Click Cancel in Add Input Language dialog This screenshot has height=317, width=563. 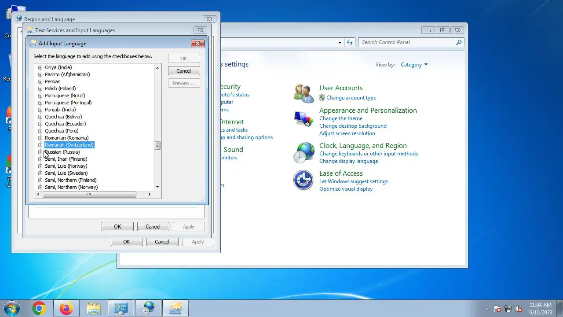184,71
